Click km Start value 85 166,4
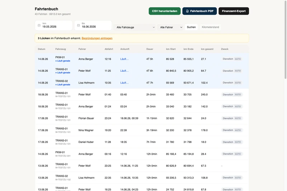287x191 pixels. click(171, 154)
